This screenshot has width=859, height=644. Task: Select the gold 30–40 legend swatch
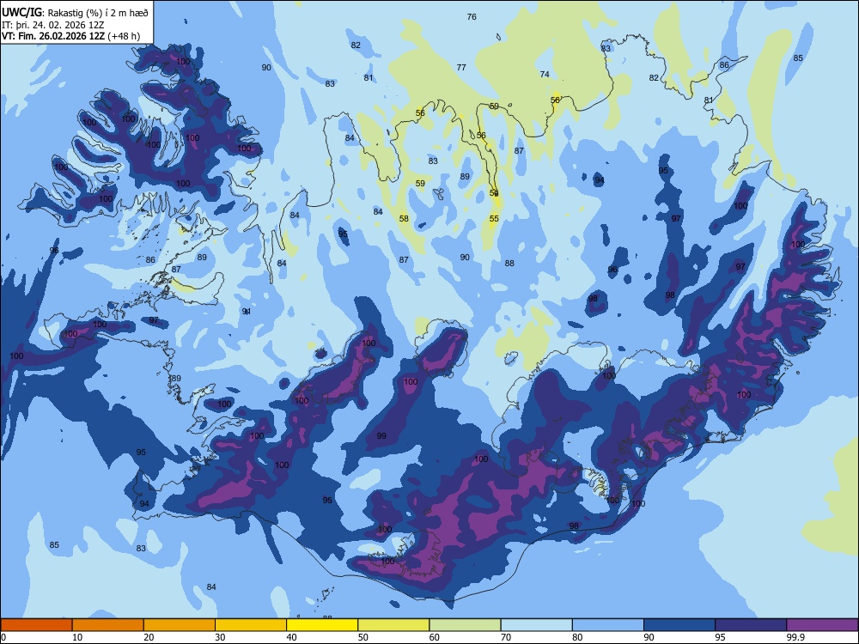(251, 625)
